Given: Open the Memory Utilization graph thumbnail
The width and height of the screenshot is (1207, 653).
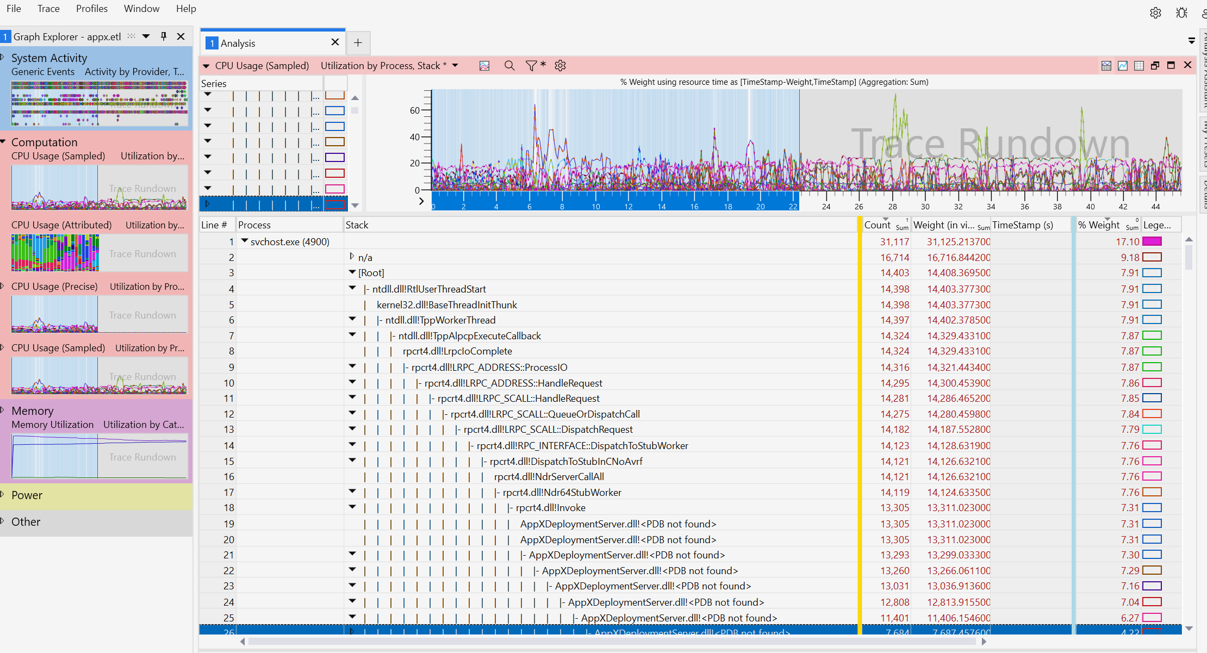Looking at the screenshot, I should click(x=99, y=456).
